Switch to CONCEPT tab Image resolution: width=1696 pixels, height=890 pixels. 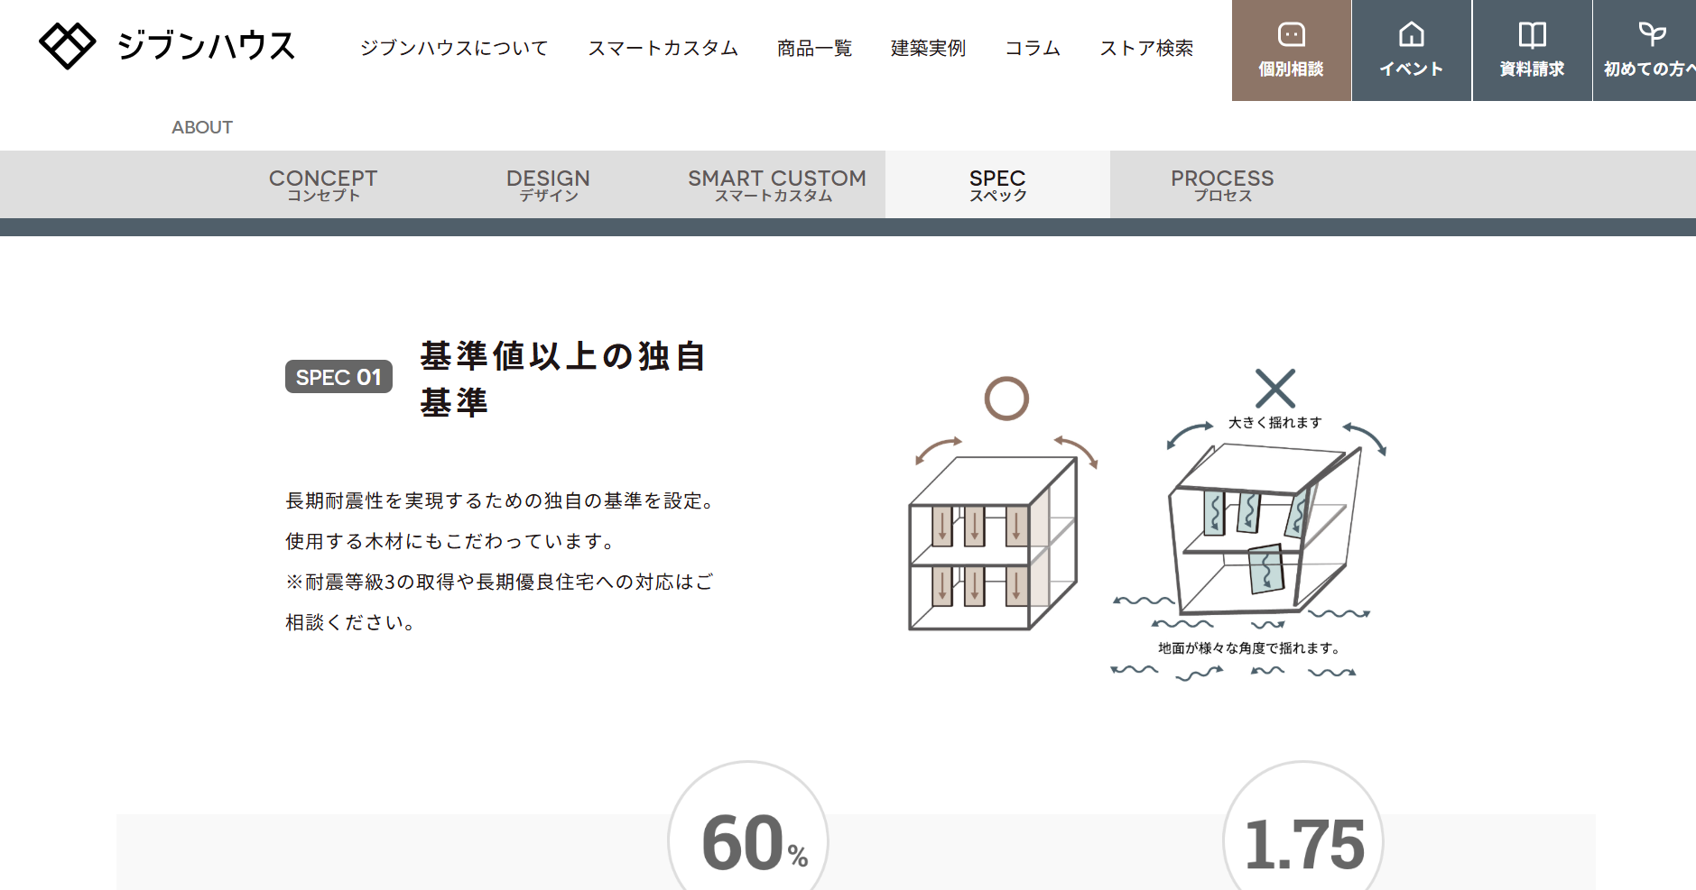[x=323, y=185]
